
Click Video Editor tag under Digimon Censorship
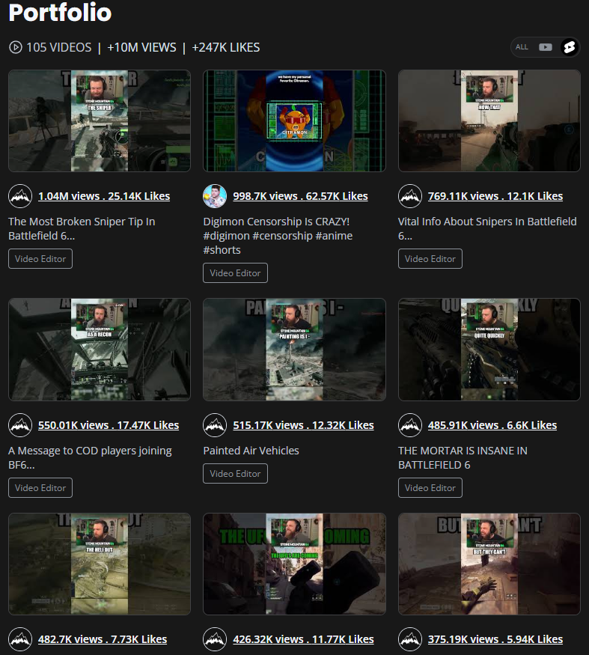[235, 272]
